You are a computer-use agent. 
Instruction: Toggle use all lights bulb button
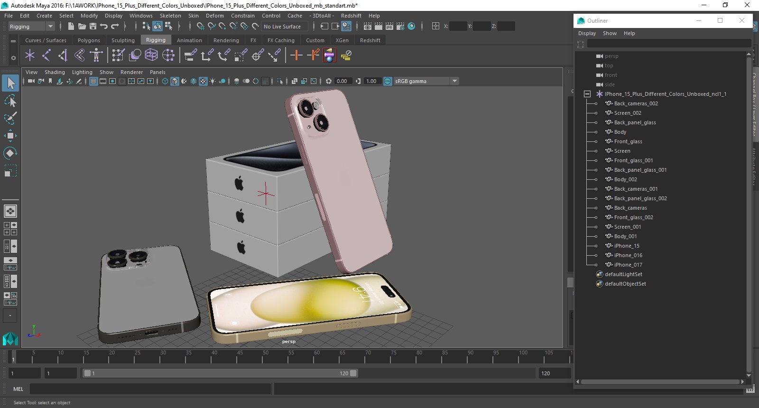(x=213, y=81)
